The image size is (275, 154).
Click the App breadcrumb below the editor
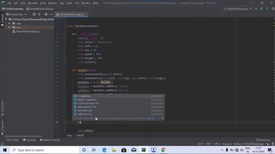70,135
